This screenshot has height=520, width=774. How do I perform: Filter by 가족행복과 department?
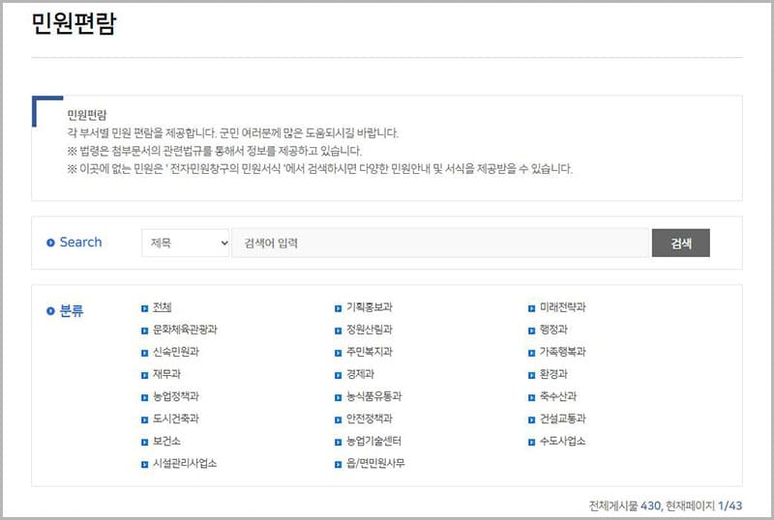click(x=563, y=352)
